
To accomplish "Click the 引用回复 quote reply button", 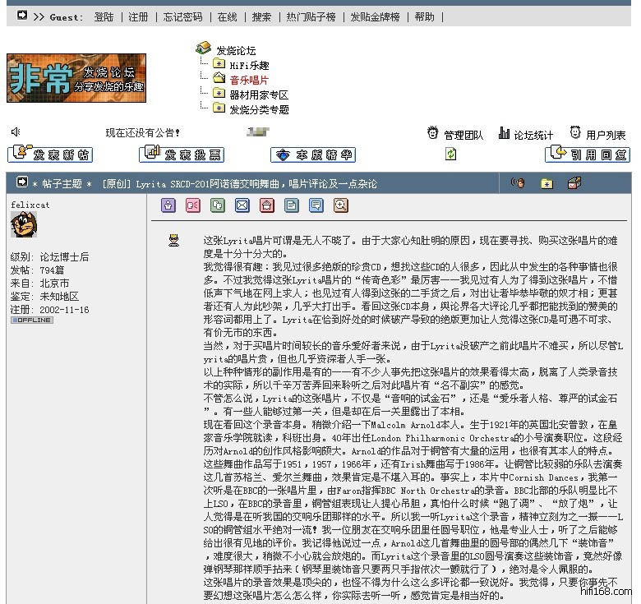I will click(x=587, y=154).
